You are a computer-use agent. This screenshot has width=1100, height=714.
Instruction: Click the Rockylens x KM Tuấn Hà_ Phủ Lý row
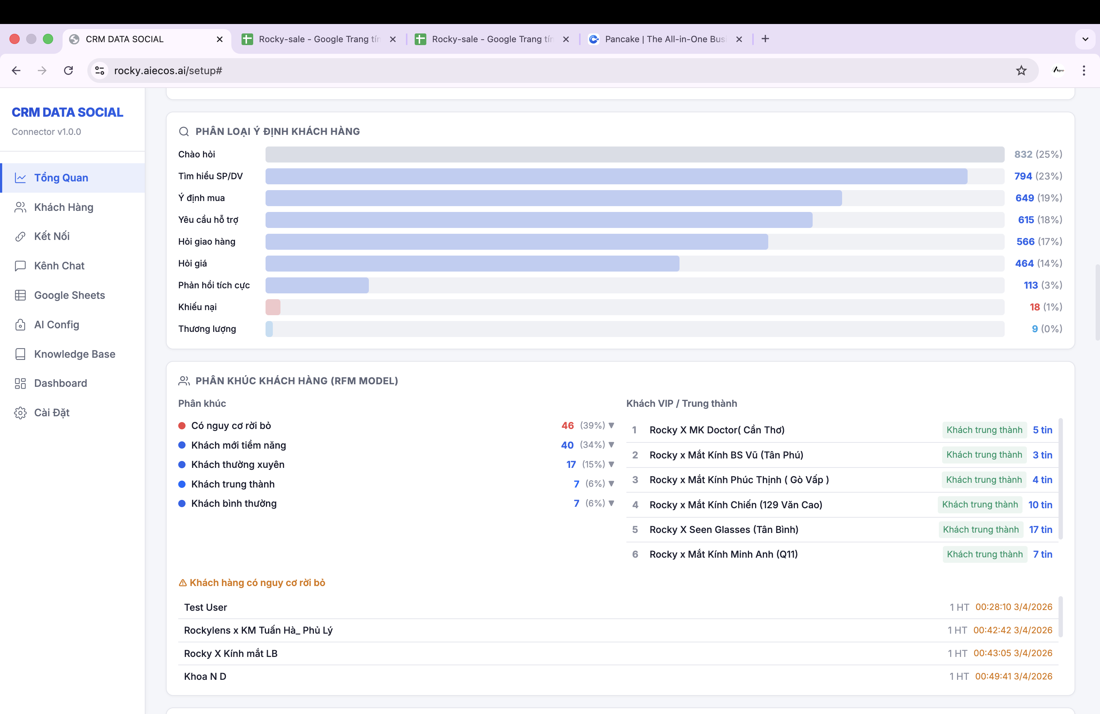(618, 630)
